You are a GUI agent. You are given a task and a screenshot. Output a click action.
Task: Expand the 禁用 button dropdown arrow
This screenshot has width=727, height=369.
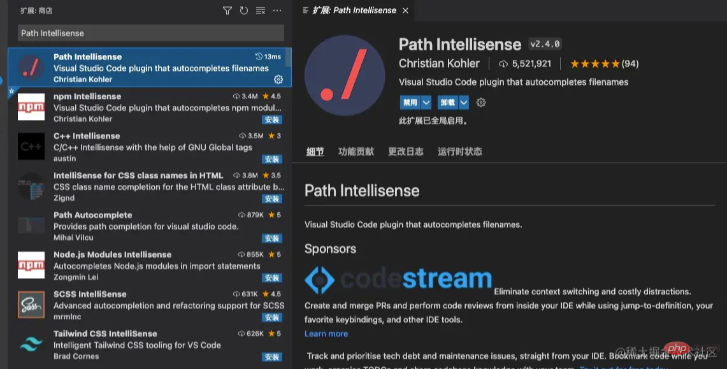[426, 103]
